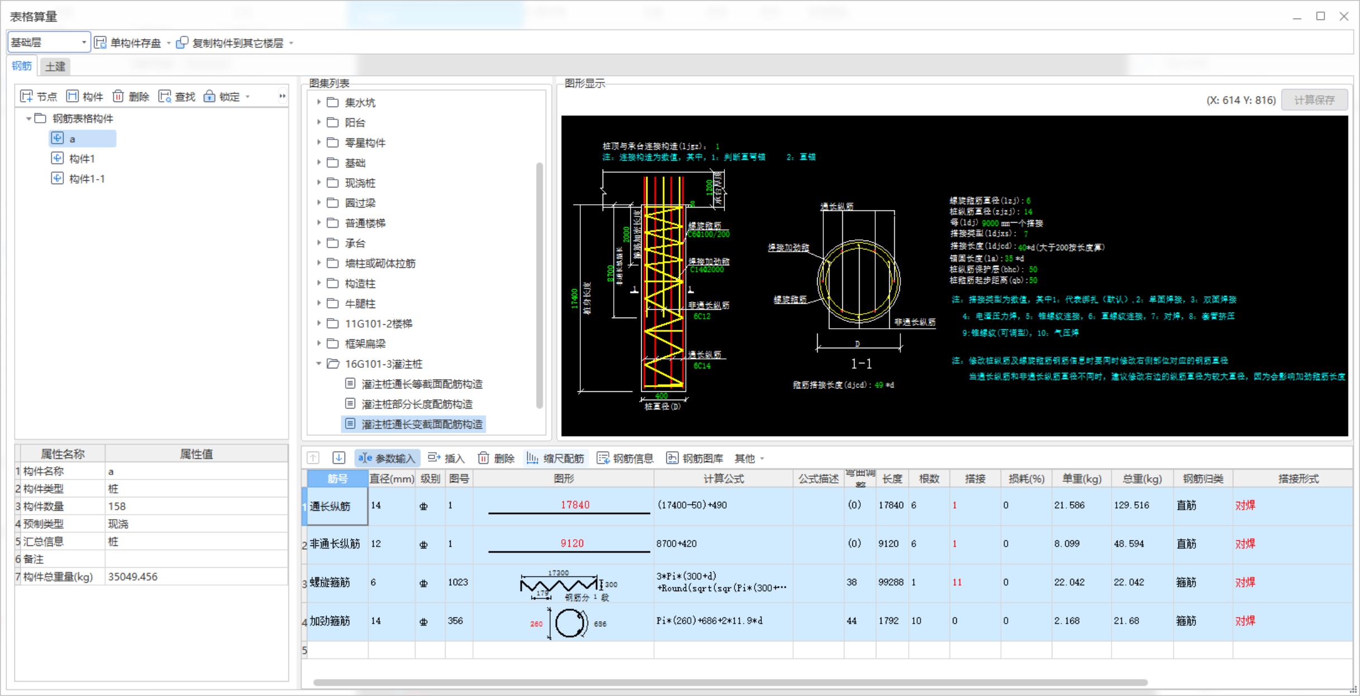1360x696 pixels.
Task: Click the rebar table horizontal scrollbar
Action: click(x=731, y=682)
